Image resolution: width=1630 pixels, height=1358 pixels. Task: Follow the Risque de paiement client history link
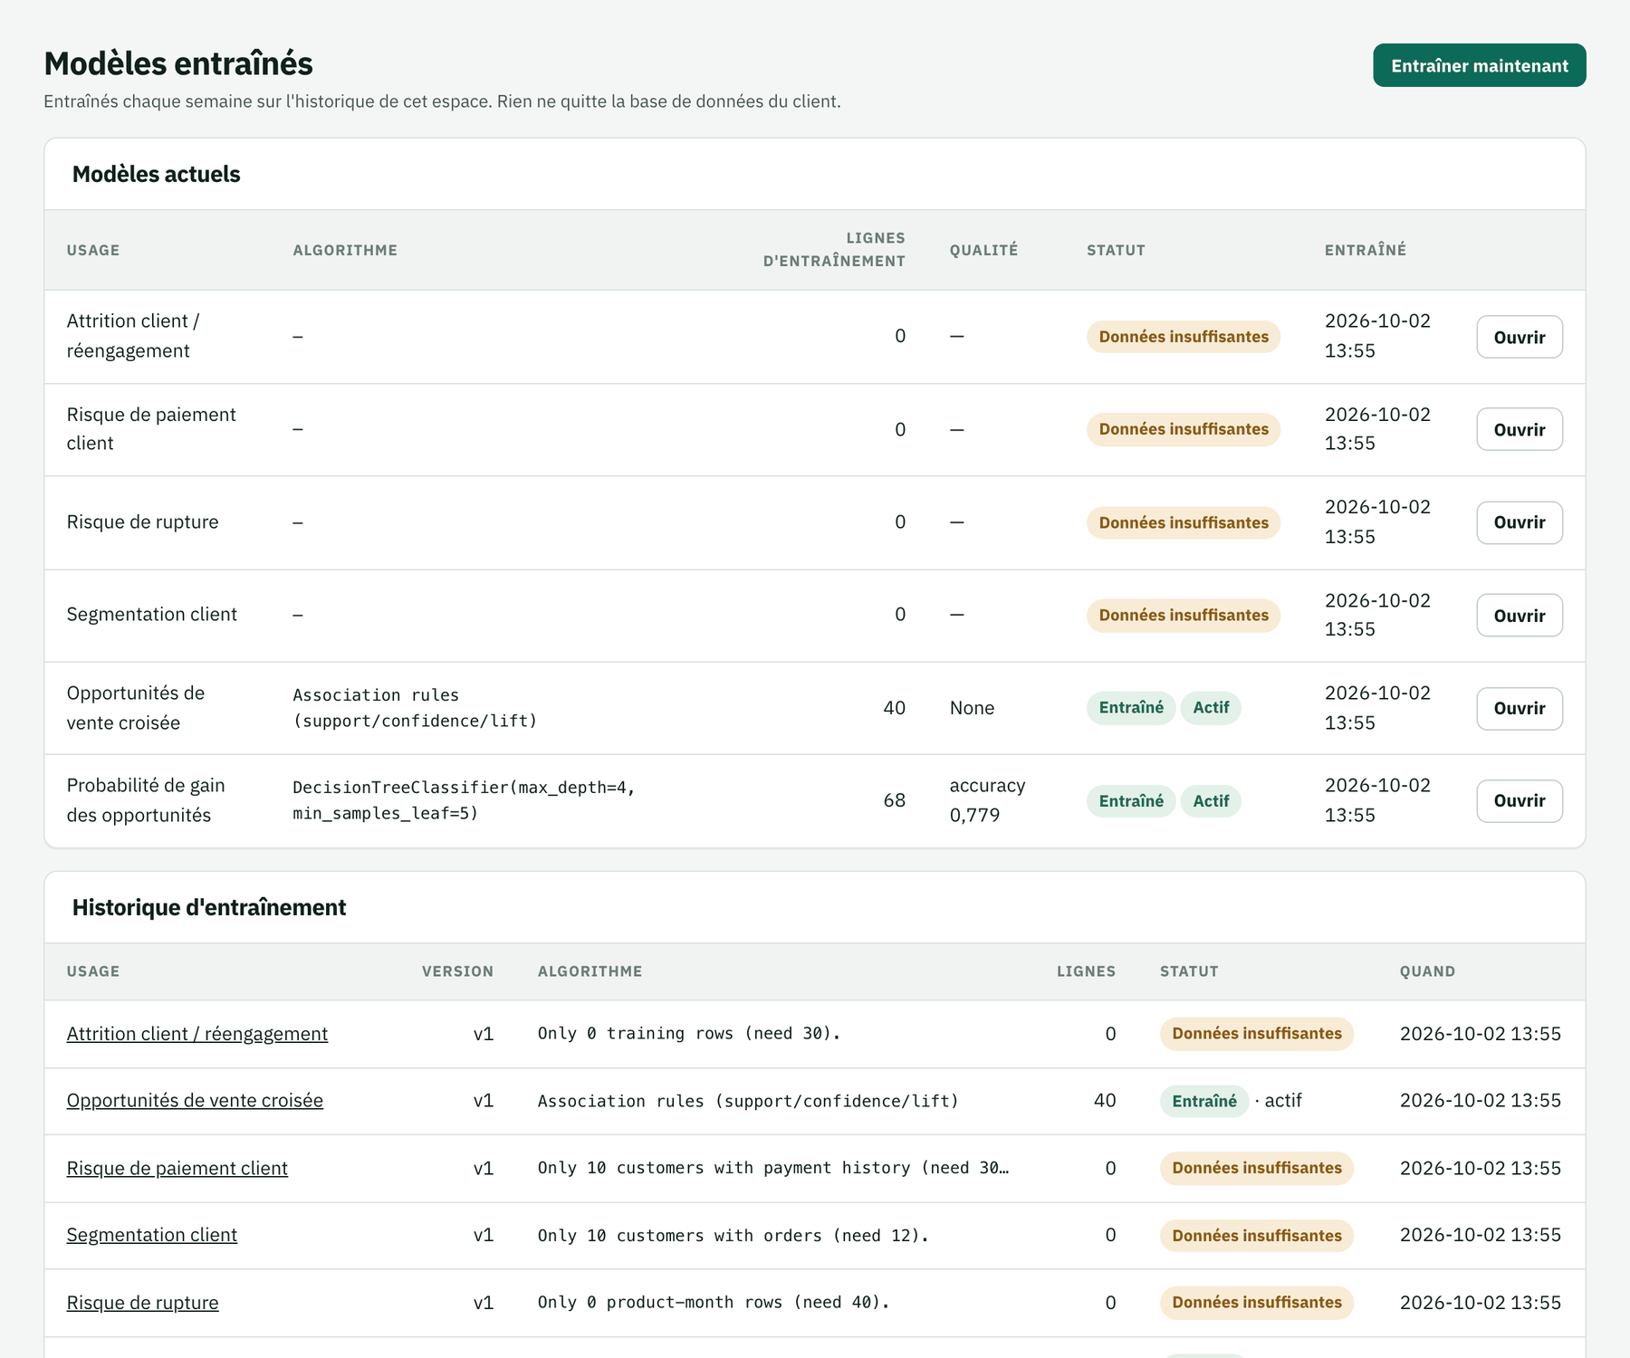tap(177, 1168)
